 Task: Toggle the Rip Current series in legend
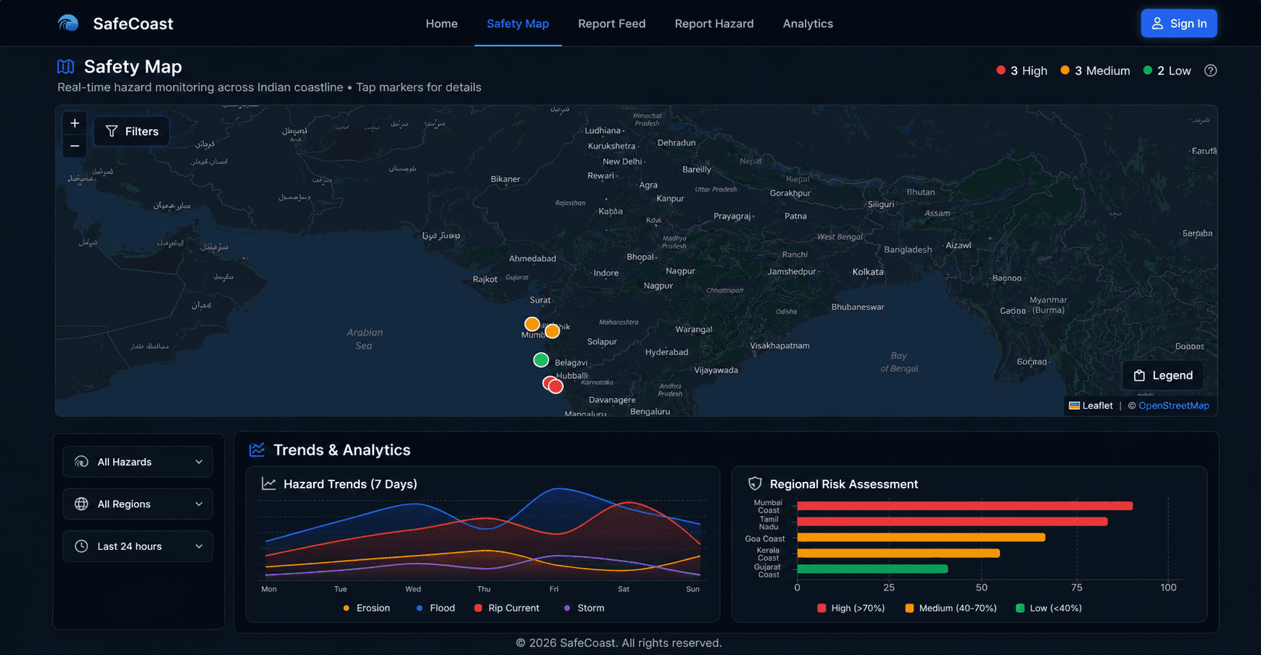tap(507, 608)
